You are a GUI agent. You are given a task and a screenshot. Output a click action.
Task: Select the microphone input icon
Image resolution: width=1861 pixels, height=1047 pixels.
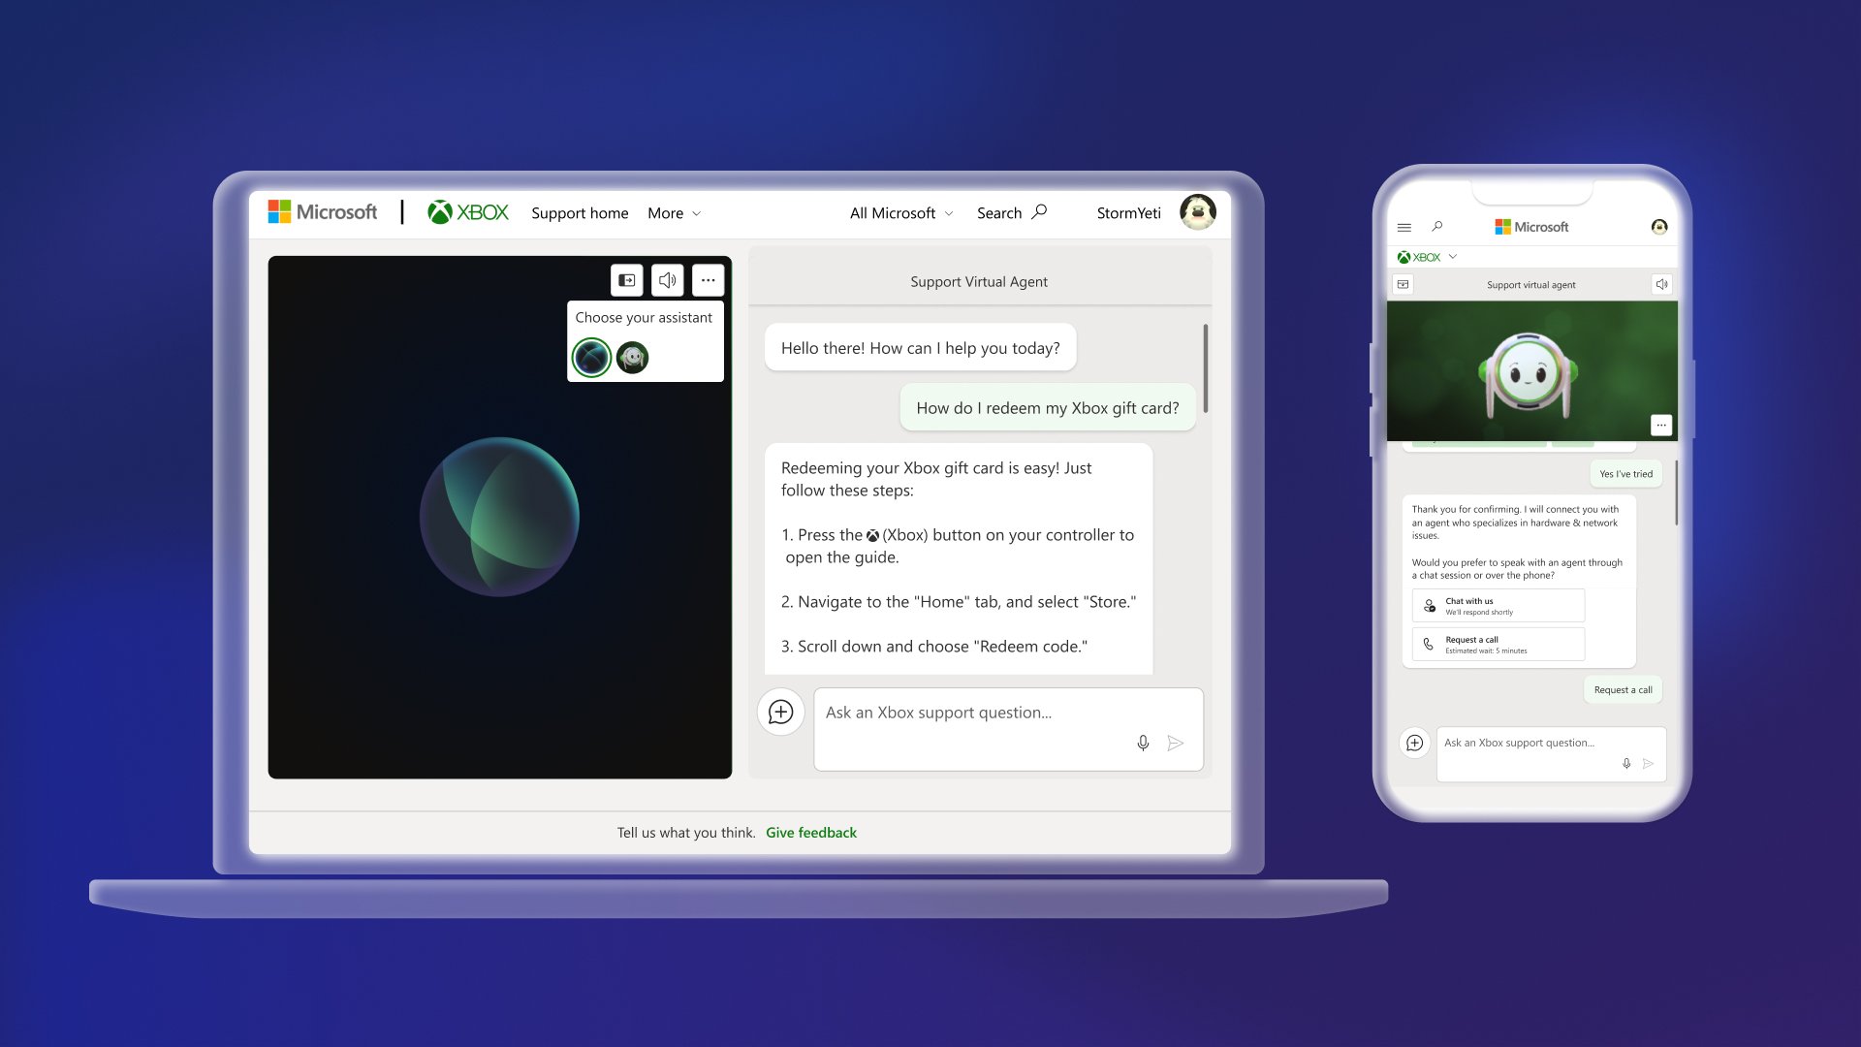[1142, 743]
